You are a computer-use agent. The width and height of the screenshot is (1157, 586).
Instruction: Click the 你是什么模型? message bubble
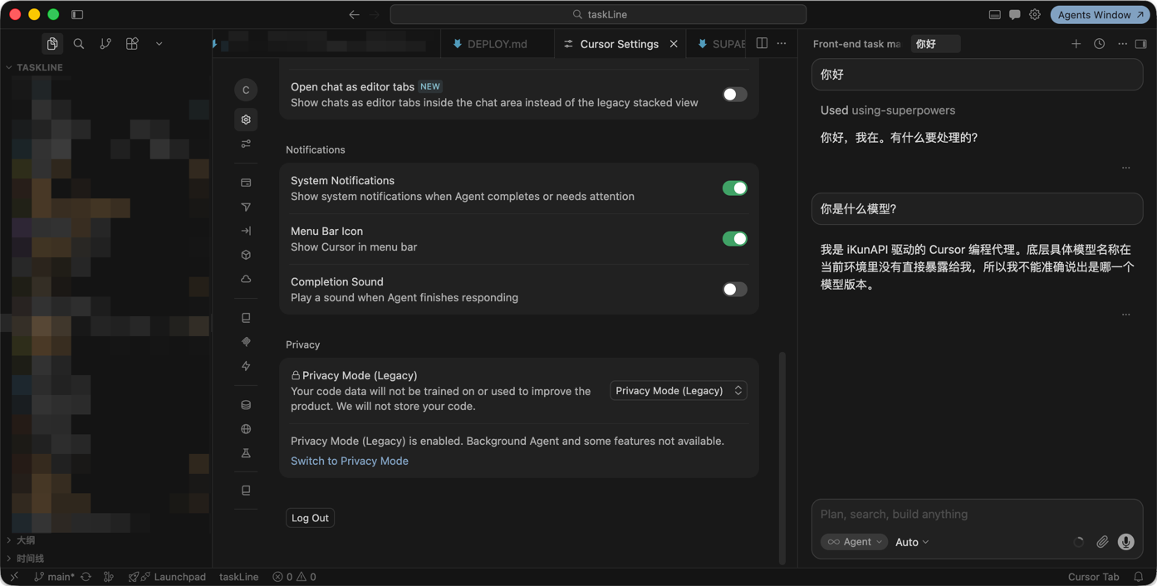[977, 209]
